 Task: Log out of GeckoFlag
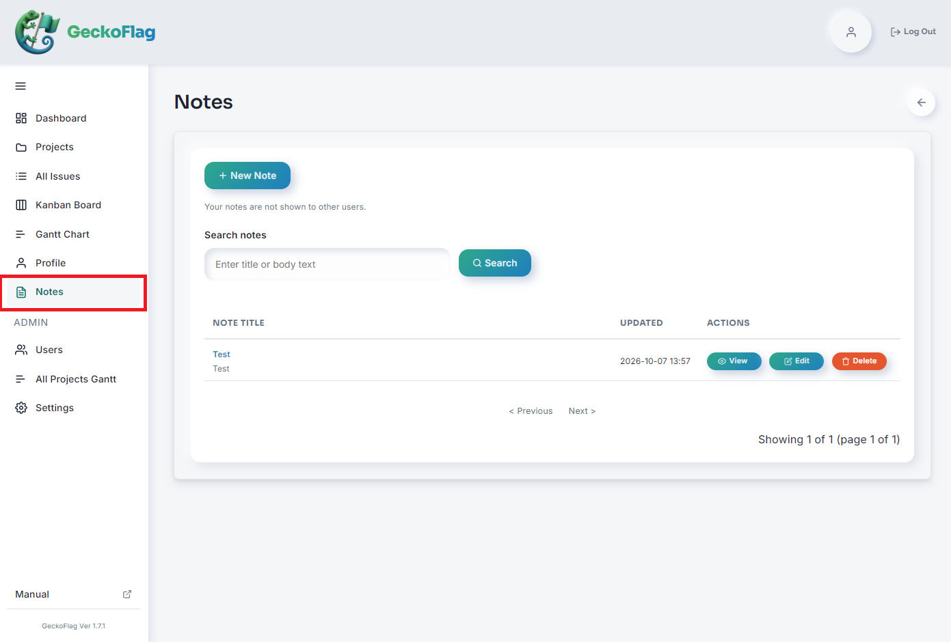coord(913,31)
